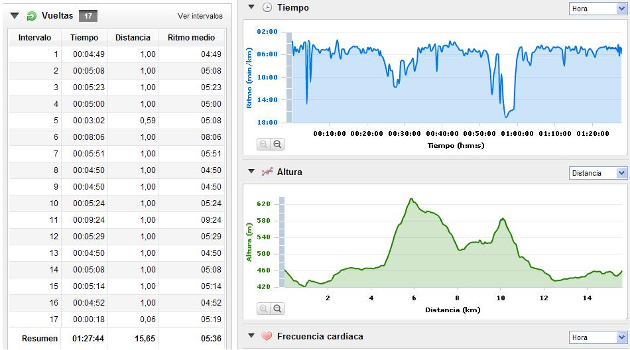Image resolution: width=630 pixels, height=350 pixels.
Task: Select lap 14 pace 05:08
Action: coord(211,270)
